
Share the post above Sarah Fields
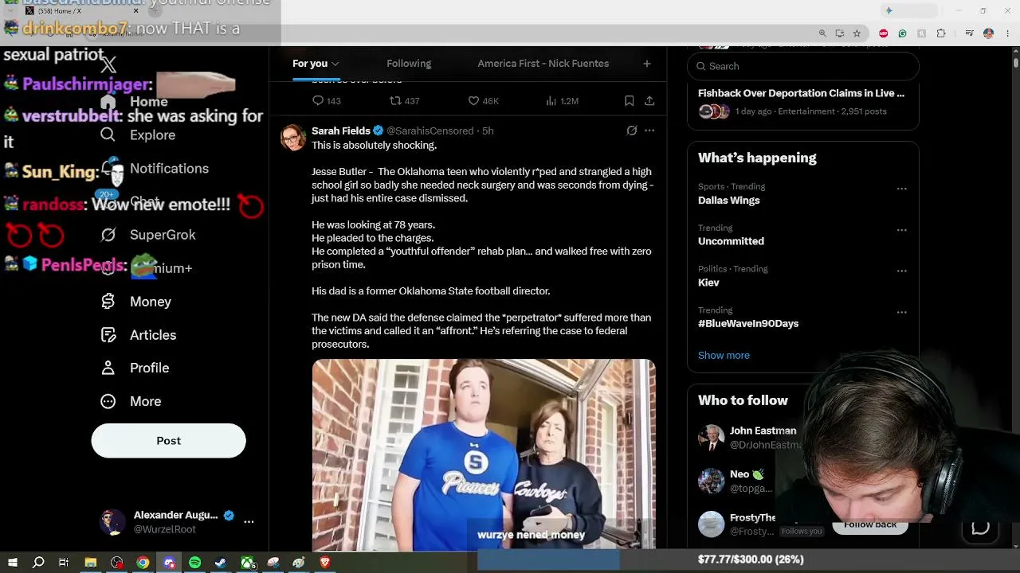tap(649, 101)
